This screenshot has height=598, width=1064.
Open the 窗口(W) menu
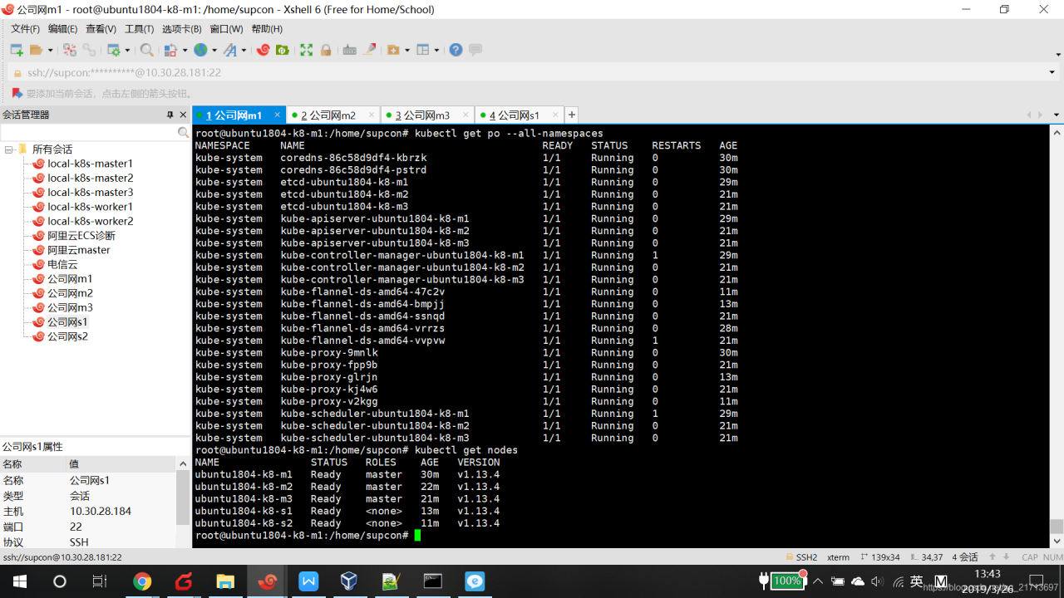tap(226, 29)
